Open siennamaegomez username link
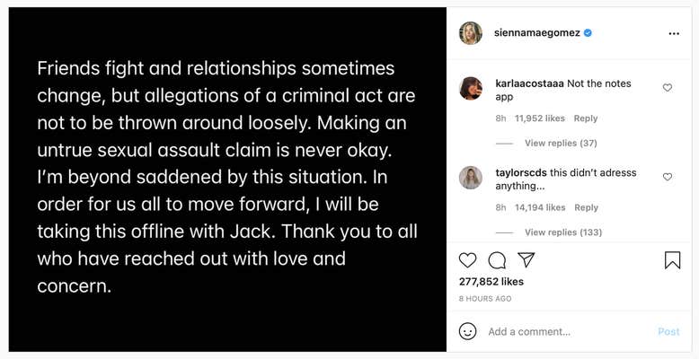Viewport: 699px width, 359px height. (536, 33)
